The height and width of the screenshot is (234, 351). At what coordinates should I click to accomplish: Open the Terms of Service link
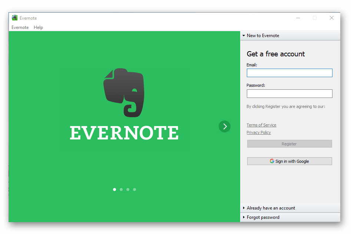tap(261, 125)
